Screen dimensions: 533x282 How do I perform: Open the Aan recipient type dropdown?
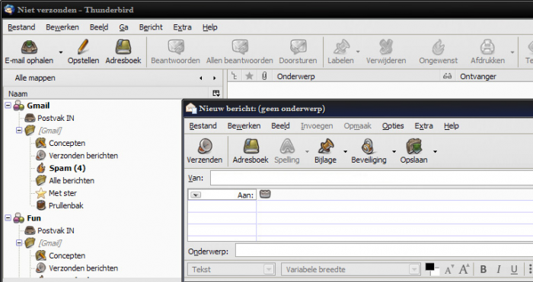(196, 195)
